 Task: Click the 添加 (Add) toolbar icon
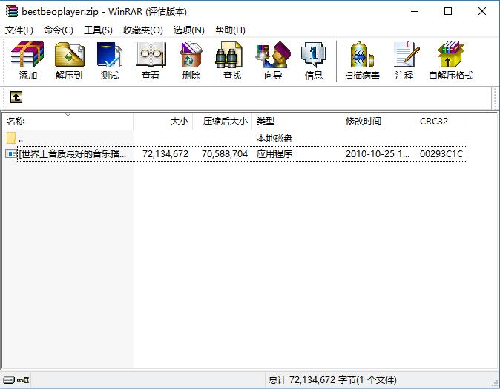tap(28, 61)
